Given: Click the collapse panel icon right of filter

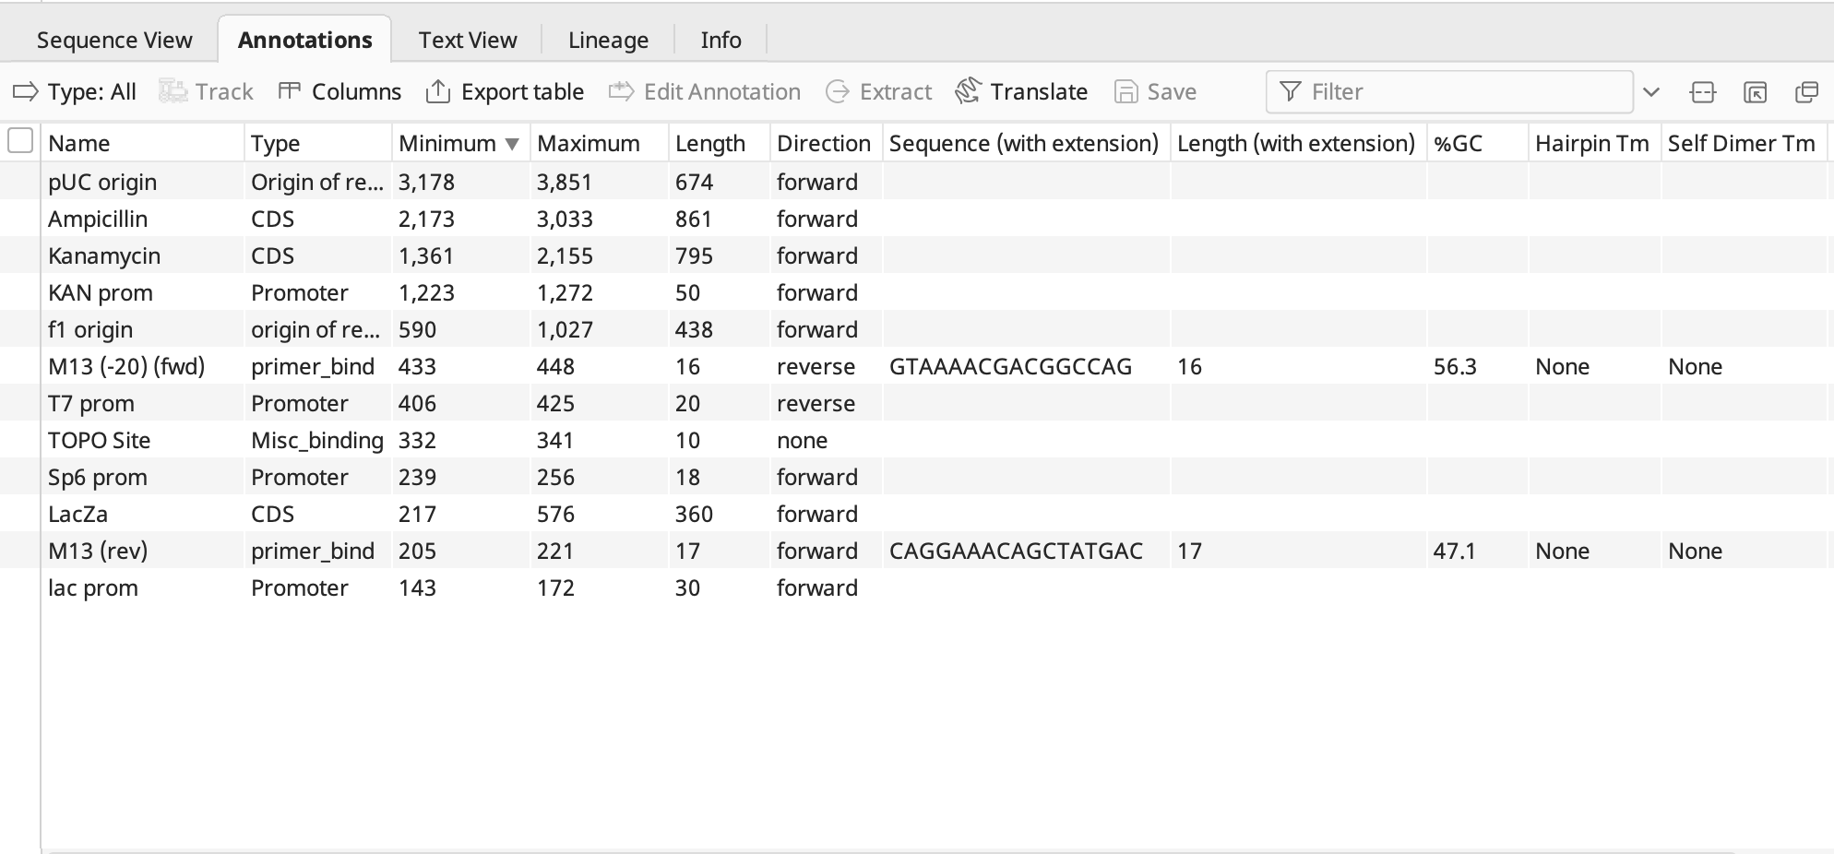Looking at the screenshot, I should pos(1702,92).
